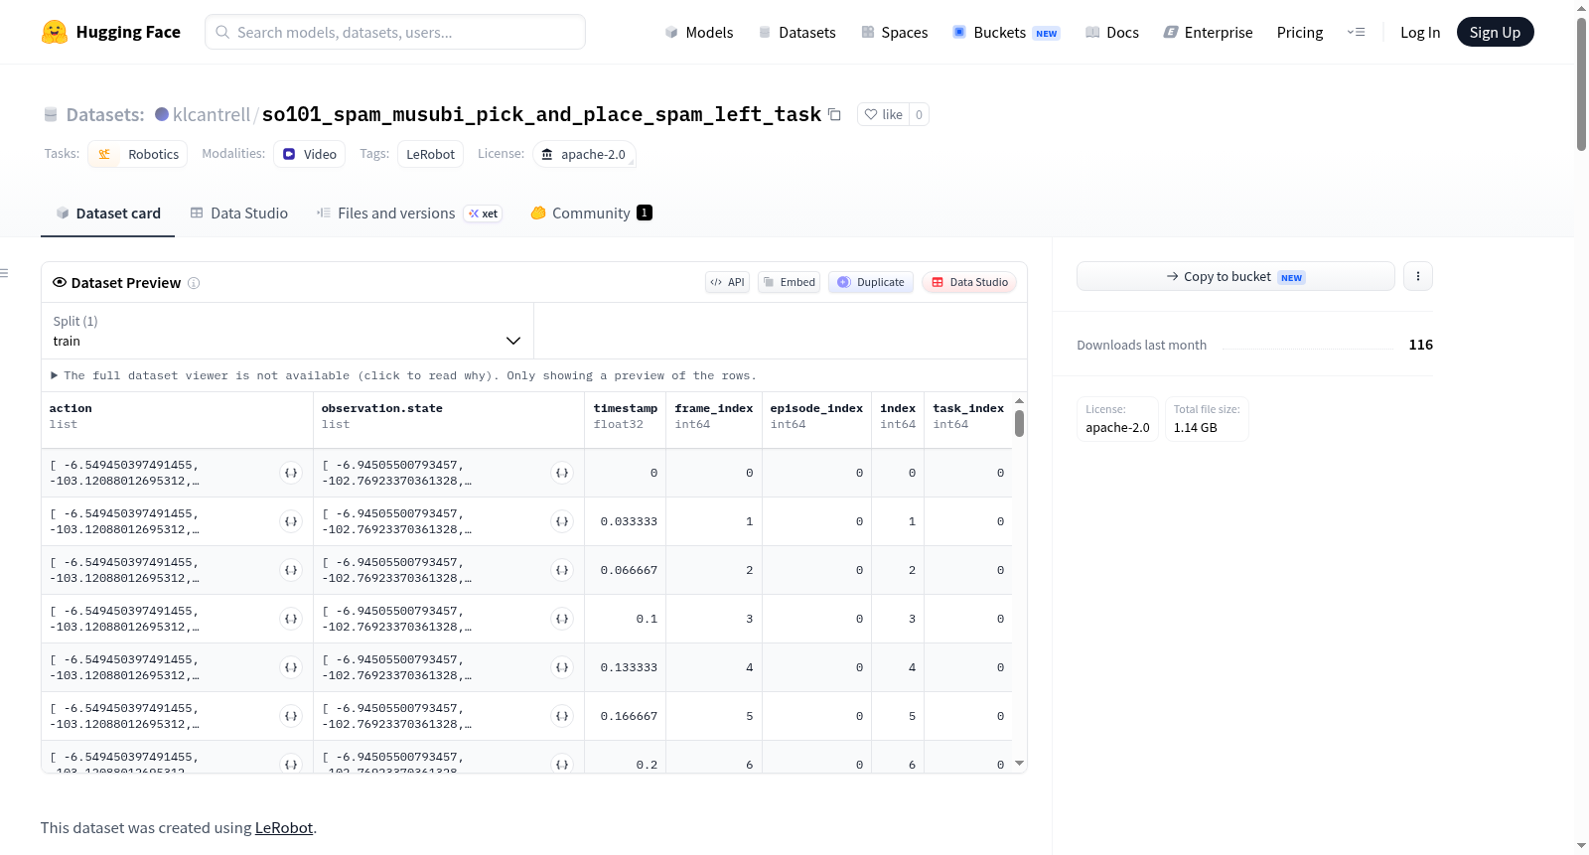
Task: Copy dataset name with copy icon
Action: 834,114
